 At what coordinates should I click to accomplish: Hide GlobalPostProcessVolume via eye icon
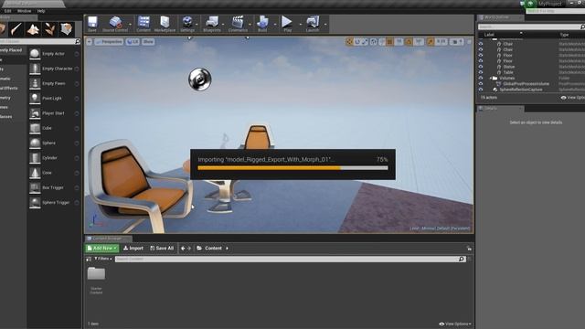pos(481,84)
